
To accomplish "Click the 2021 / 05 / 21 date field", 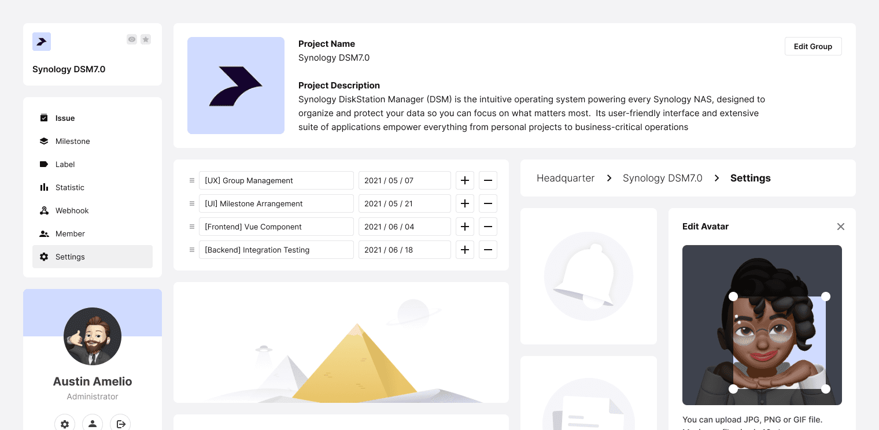I will (x=405, y=203).
